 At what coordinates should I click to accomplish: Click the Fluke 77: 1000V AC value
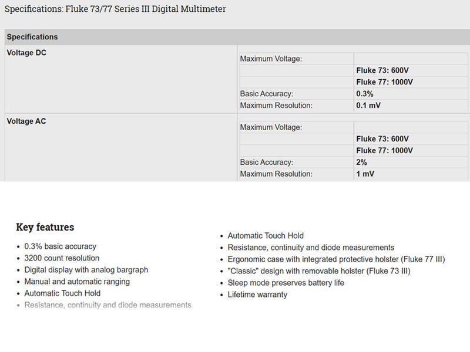(x=384, y=151)
